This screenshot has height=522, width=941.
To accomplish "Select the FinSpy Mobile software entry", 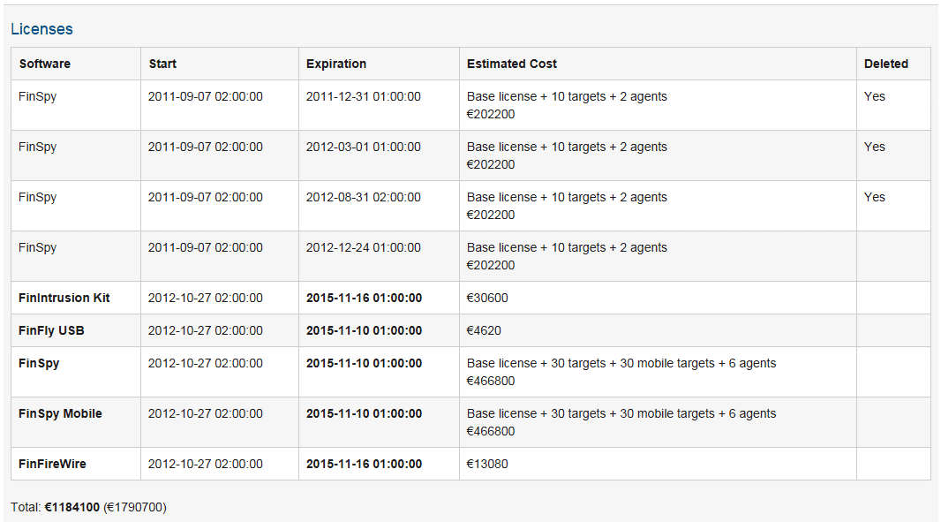I will point(60,413).
